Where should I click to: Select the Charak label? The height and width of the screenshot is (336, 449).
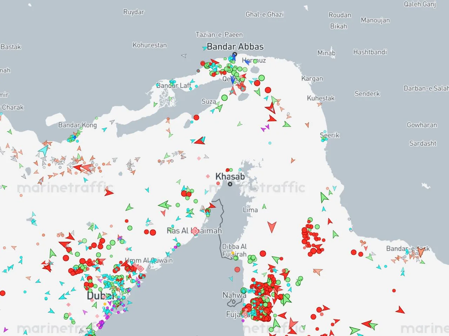click(x=12, y=107)
